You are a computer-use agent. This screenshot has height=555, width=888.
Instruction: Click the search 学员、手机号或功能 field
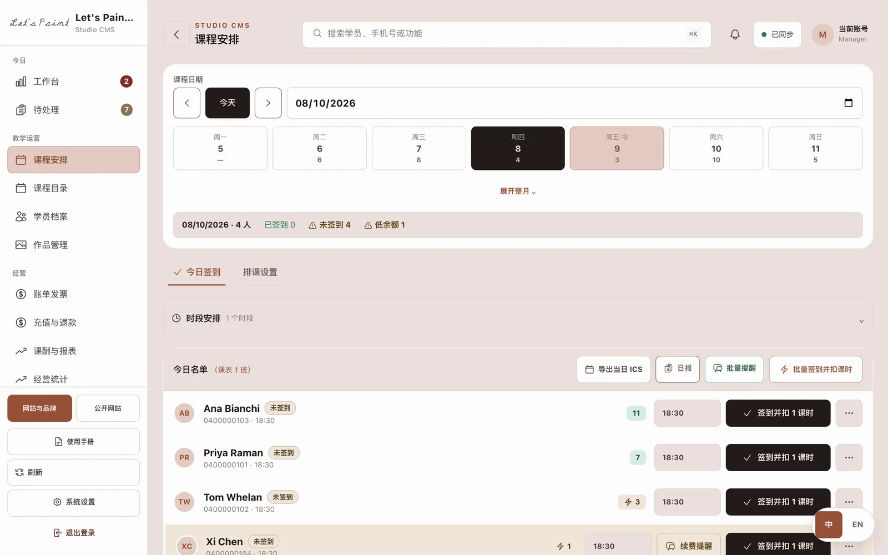(x=507, y=34)
